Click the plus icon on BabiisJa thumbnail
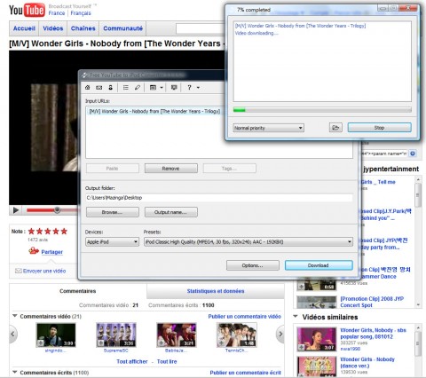 [x=162, y=343]
